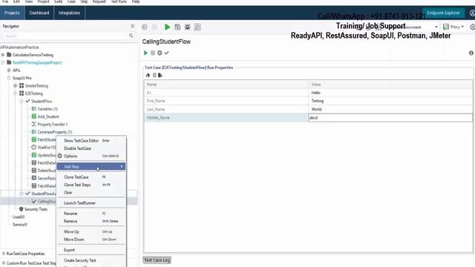Click the first icon above the properties table
Image resolution: width=475 pixels, height=267 pixels.
[x=148, y=75]
